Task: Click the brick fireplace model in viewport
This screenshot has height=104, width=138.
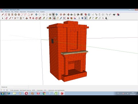Action: tap(68, 51)
